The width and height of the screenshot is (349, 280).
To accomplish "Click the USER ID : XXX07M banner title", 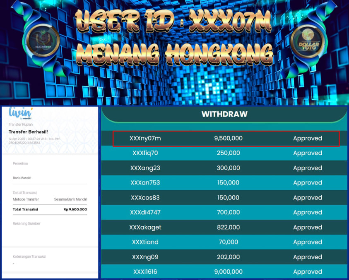I will click(174, 21).
